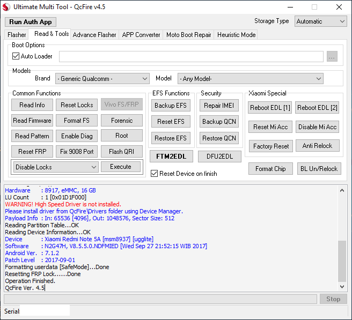The width and height of the screenshot is (352, 320).
Task: Click the Reset FRP button
Action: (32, 151)
